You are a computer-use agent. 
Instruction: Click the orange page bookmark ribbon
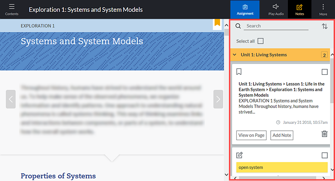click(x=217, y=23)
